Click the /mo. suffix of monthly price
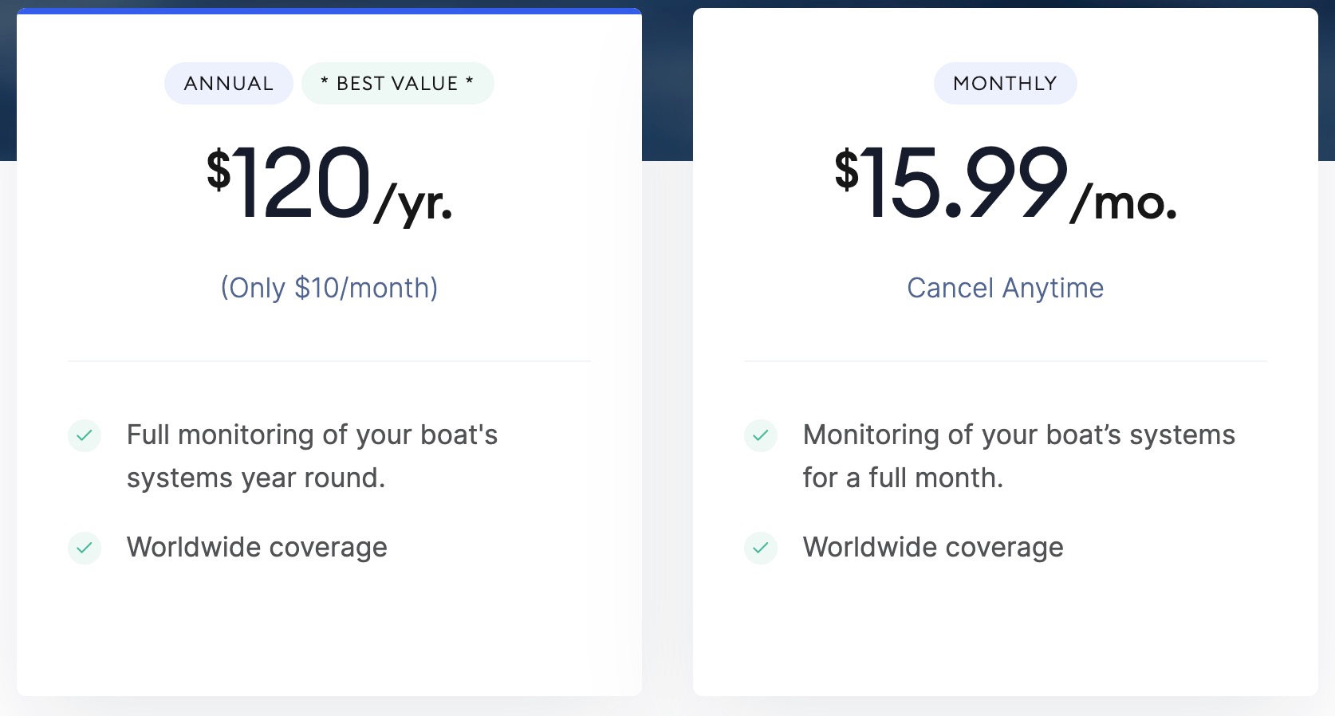Image resolution: width=1335 pixels, height=716 pixels. coord(1124,203)
